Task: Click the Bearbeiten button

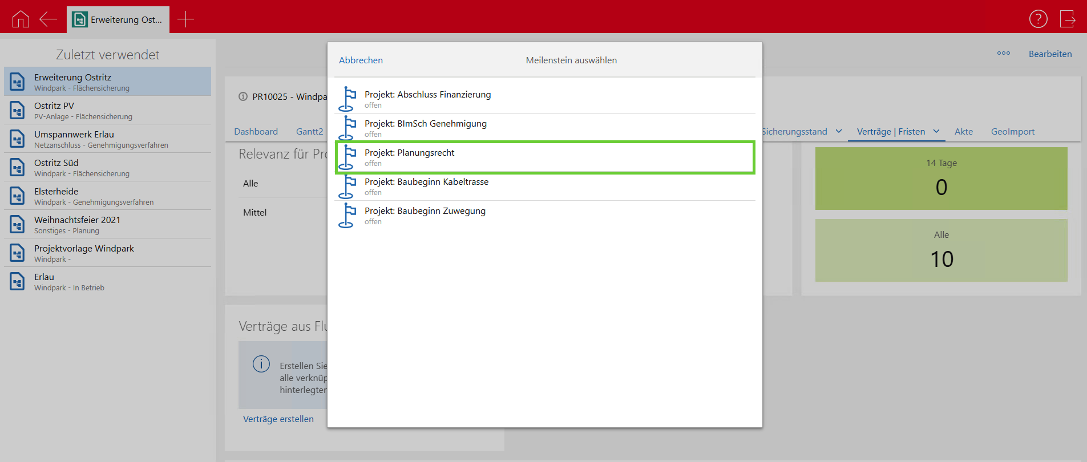Action: click(1050, 54)
